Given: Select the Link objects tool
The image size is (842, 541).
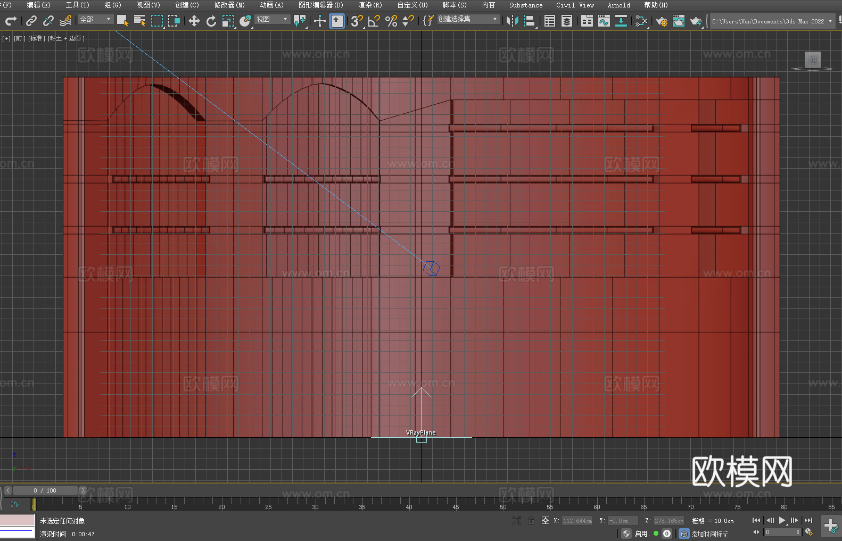Looking at the screenshot, I should (x=31, y=21).
